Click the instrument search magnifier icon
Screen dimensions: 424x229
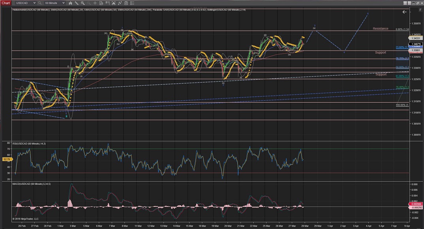40,3
